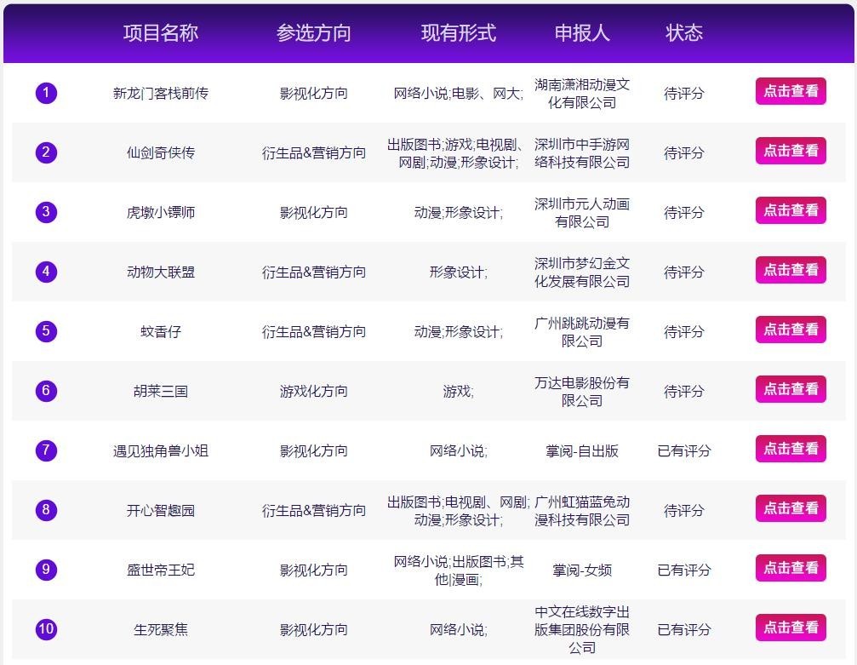This screenshot has height=665, width=857.
Task: Select project name 胡莱三国
Action: [161, 391]
